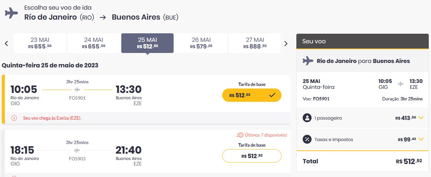431x177 pixels.
Task: Click the info icon by the Ezeiza warning
Action: (x=14, y=118)
